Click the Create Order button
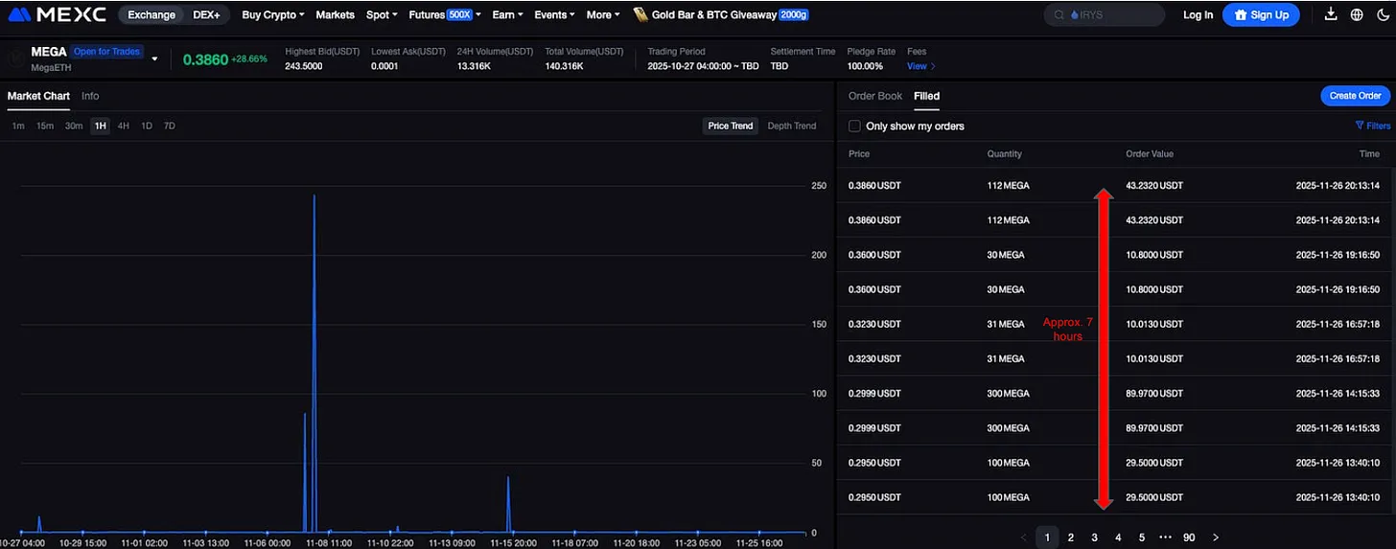 1355,96
